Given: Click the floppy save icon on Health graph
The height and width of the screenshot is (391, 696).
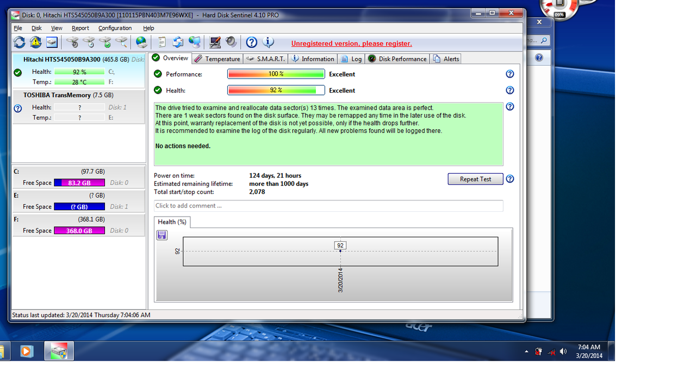Looking at the screenshot, I should click(161, 235).
